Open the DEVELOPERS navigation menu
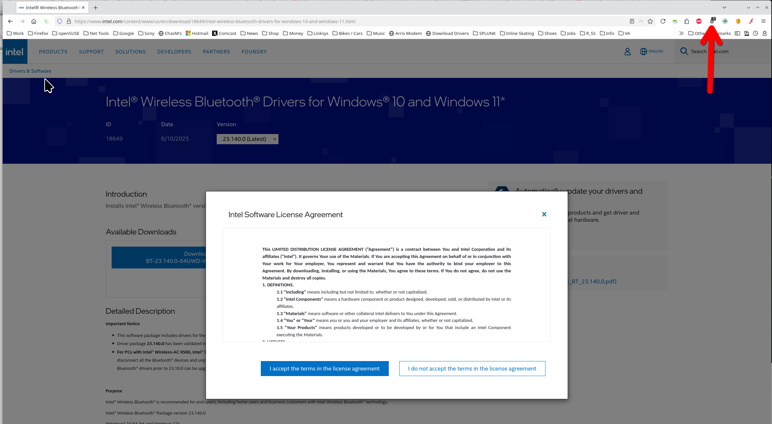The image size is (772, 424). (174, 52)
